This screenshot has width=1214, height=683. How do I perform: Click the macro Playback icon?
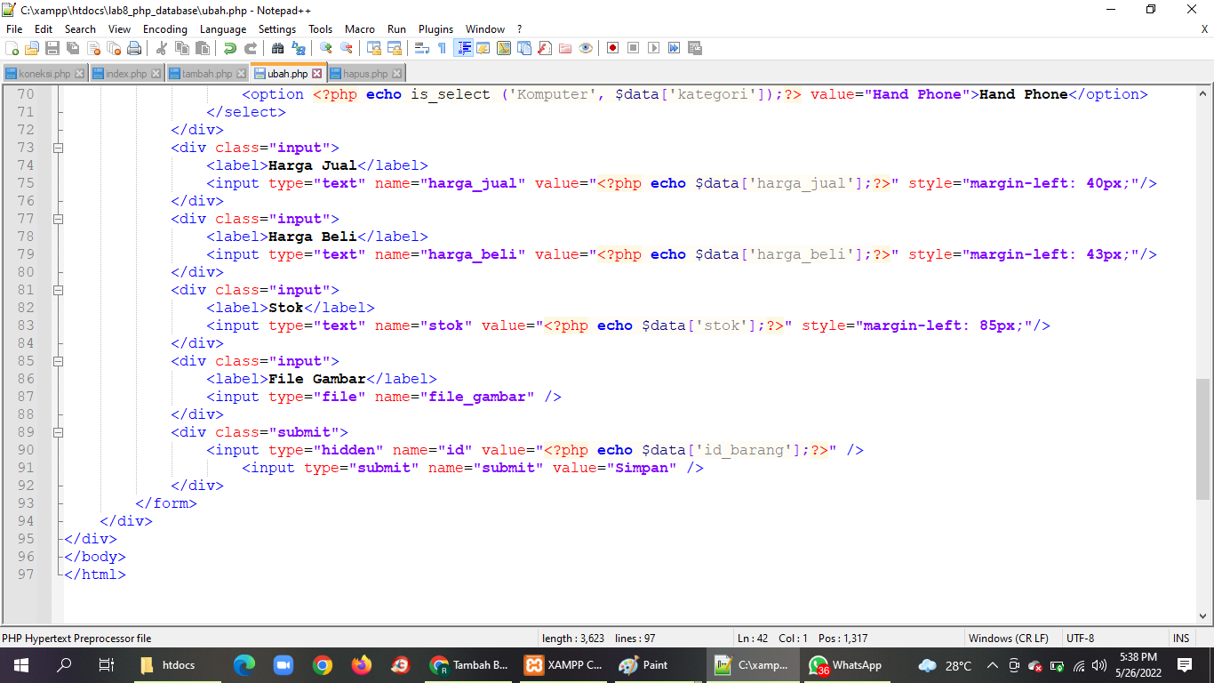[653, 47]
